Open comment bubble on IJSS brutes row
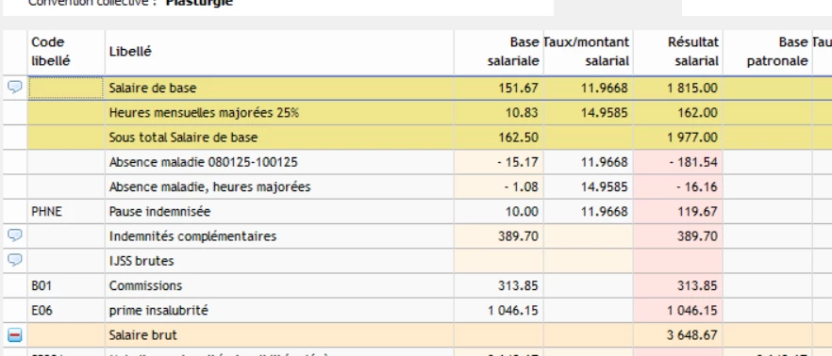 tap(15, 260)
